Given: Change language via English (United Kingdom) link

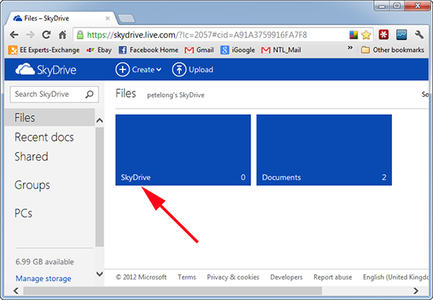Looking at the screenshot, I should [395, 277].
